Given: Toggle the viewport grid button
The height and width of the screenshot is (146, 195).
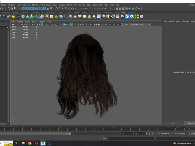Looking at the screenshot, I should 42,24.
